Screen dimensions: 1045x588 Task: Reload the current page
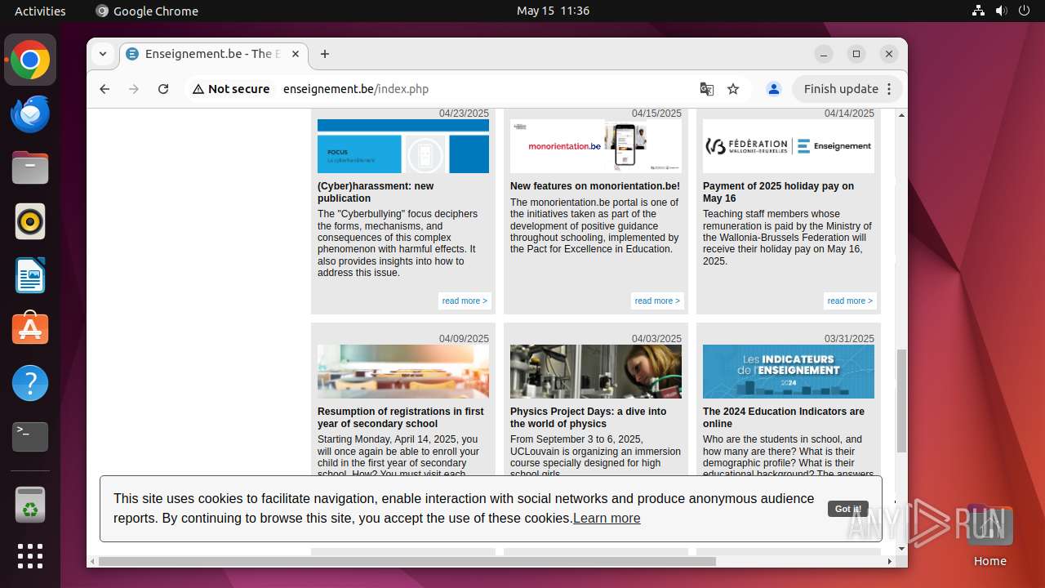pos(163,89)
